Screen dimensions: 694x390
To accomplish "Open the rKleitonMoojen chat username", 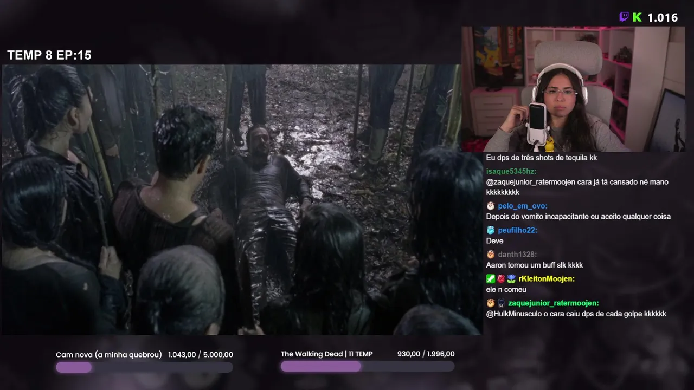I will click(x=547, y=279).
